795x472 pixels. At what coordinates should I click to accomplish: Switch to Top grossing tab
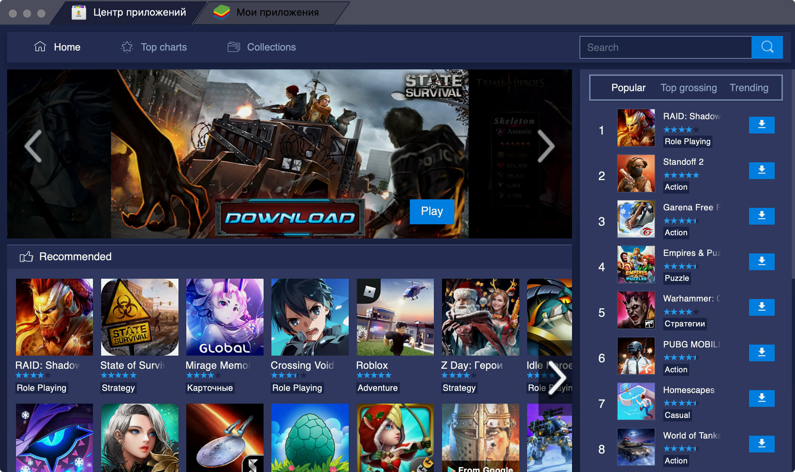pyautogui.click(x=688, y=88)
